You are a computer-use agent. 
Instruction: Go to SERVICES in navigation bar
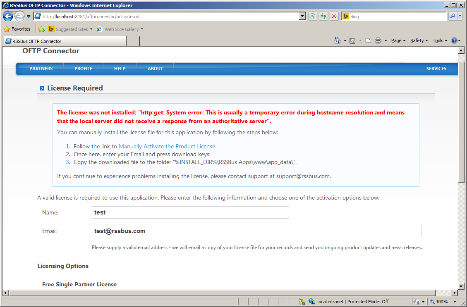[436, 69]
